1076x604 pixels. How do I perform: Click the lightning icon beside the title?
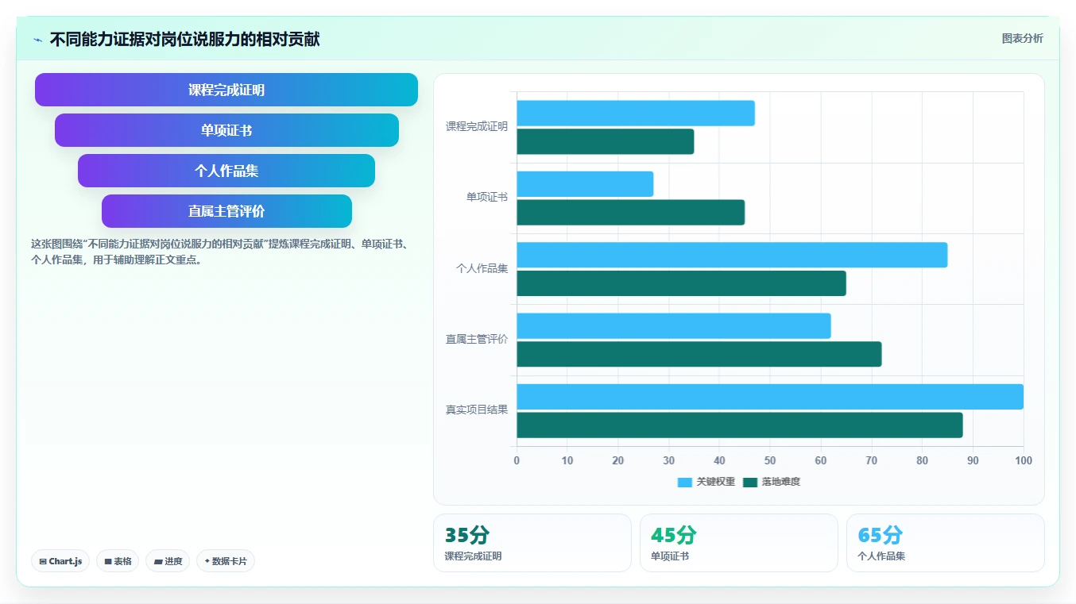click(x=38, y=40)
